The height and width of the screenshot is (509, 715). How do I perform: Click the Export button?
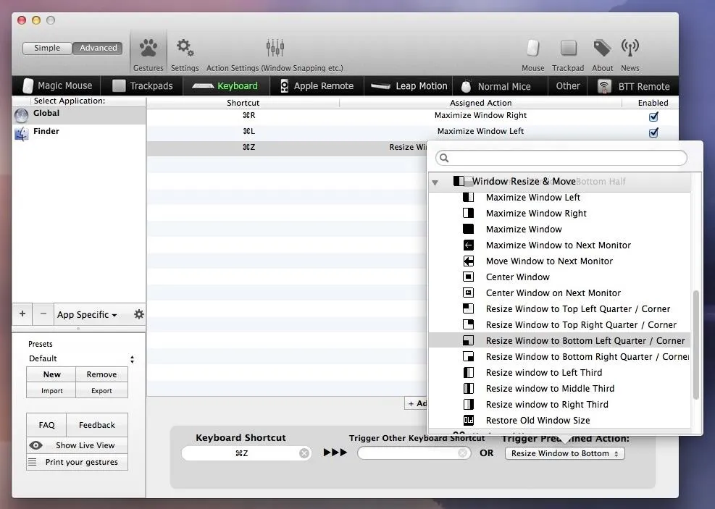click(101, 390)
